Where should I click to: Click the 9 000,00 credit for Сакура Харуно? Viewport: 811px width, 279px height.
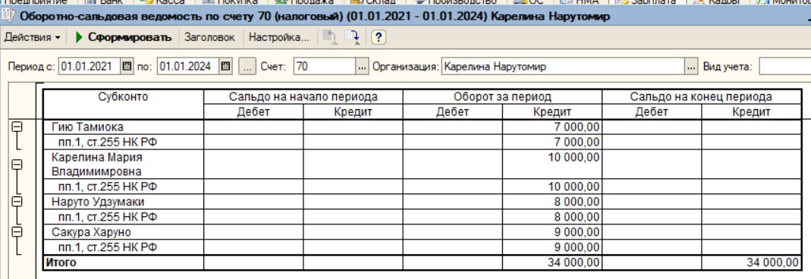[576, 231]
